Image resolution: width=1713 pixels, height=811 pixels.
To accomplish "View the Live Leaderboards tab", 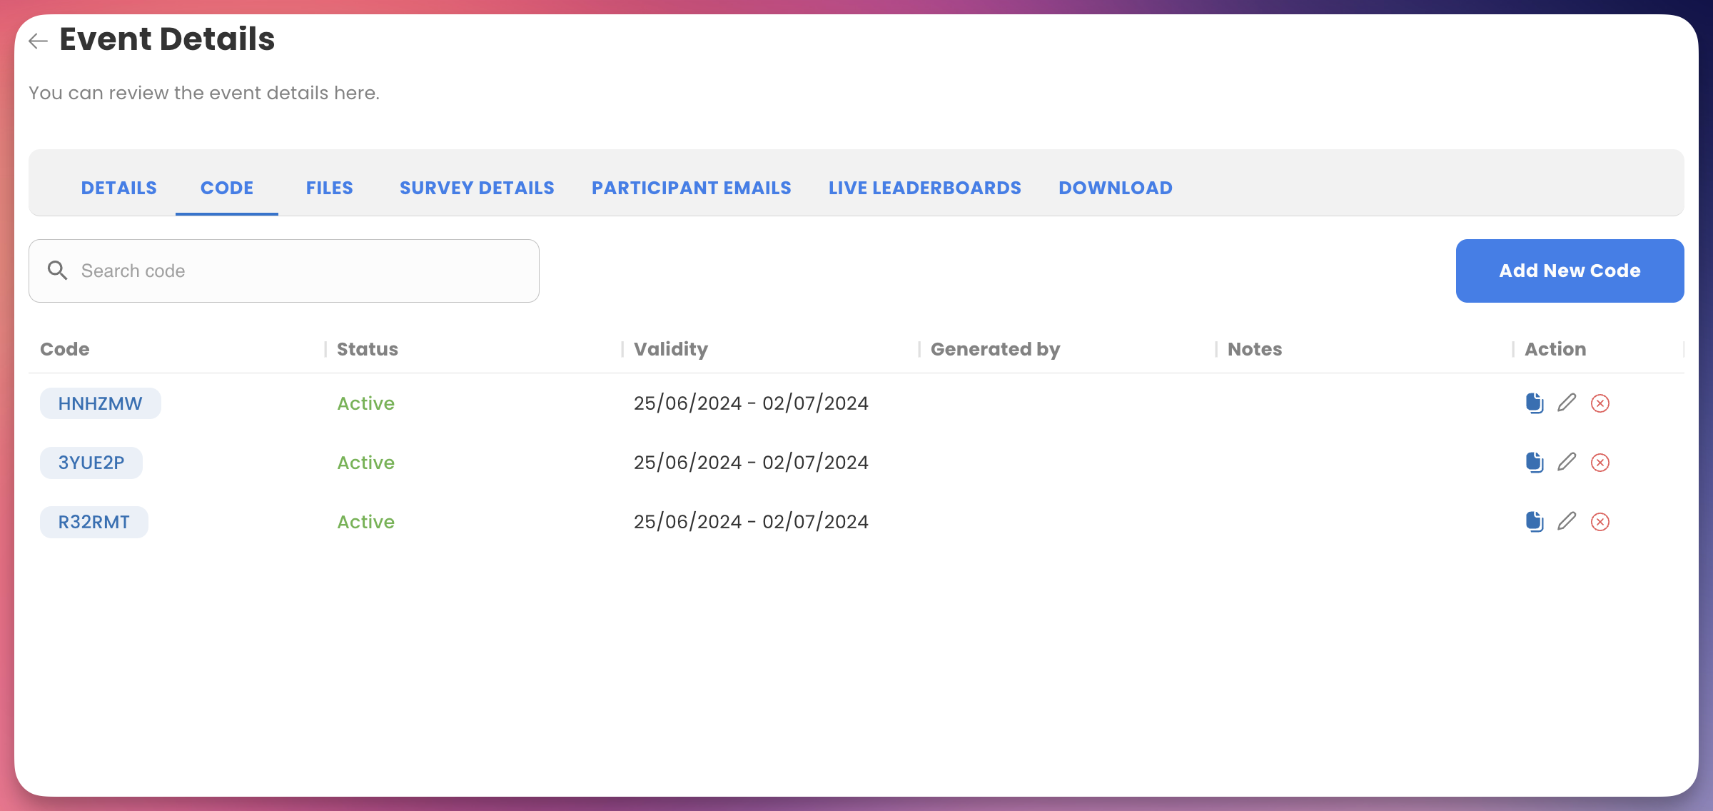I will click(924, 188).
